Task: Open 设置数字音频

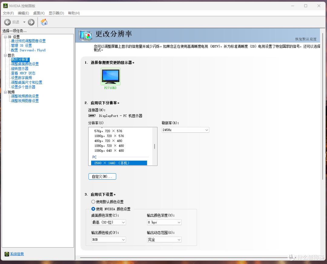Action: click(x=21, y=78)
